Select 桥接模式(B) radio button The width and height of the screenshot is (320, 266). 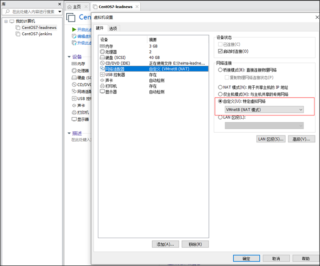(220, 70)
